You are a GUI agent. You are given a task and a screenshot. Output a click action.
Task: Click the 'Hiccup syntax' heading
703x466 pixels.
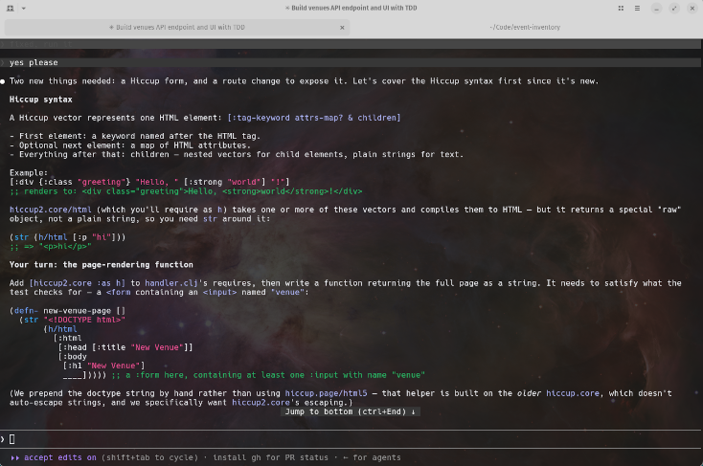click(41, 100)
